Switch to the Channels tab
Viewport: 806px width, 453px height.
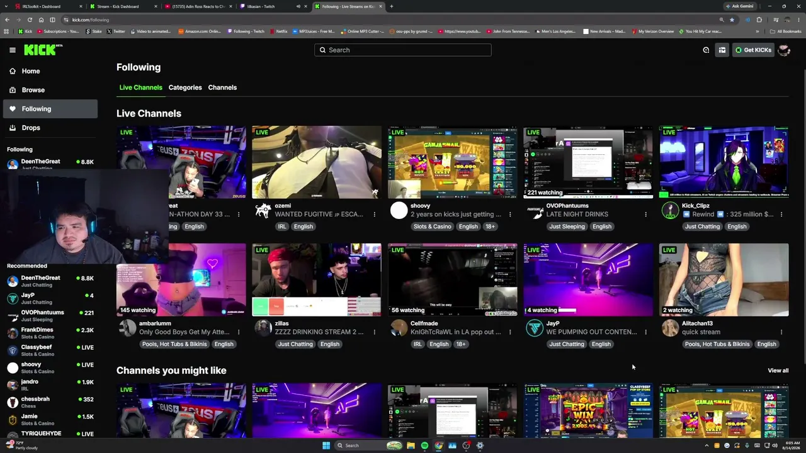(222, 87)
